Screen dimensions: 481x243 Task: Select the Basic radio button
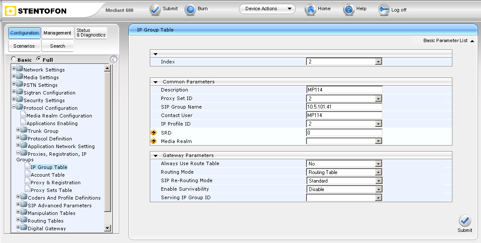tap(14, 59)
